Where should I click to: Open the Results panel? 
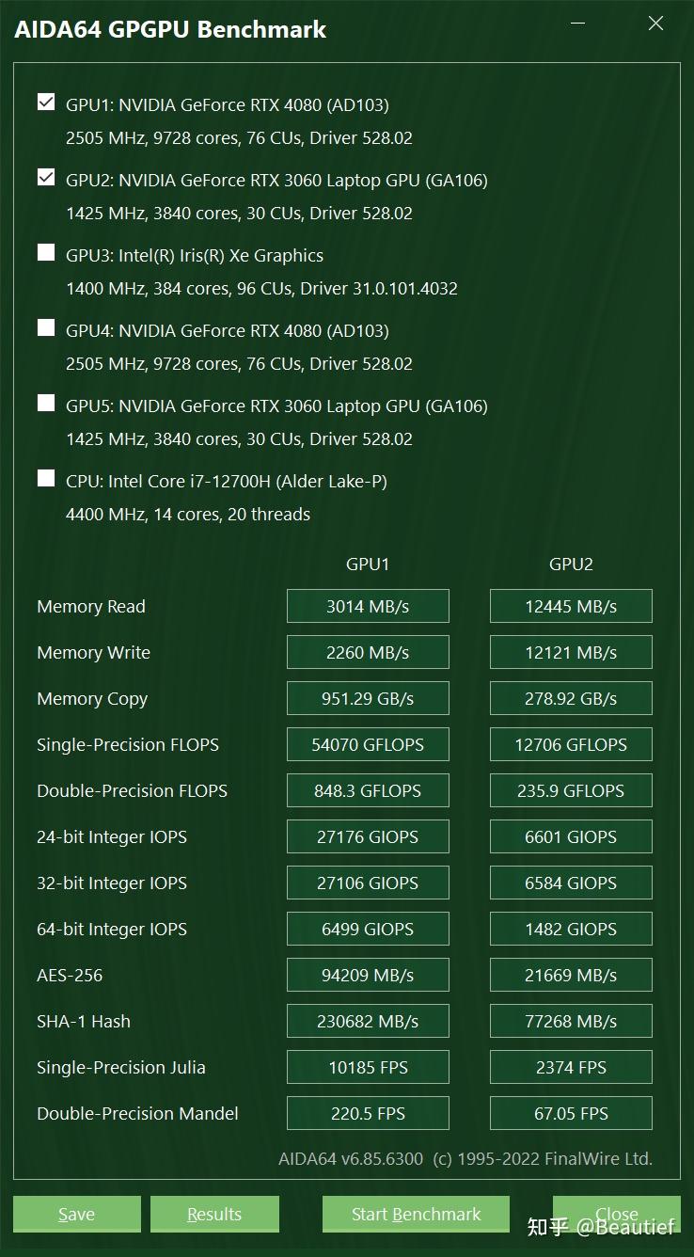tap(213, 1214)
